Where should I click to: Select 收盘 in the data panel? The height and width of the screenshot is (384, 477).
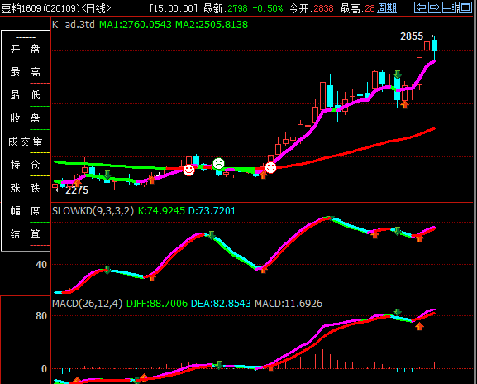click(x=26, y=118)
